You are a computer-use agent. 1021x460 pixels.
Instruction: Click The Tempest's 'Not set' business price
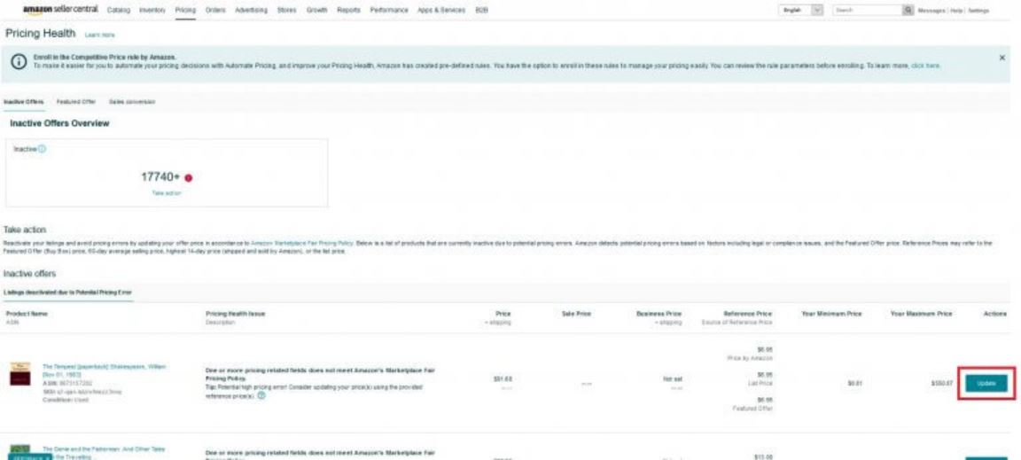coord(673,378)
